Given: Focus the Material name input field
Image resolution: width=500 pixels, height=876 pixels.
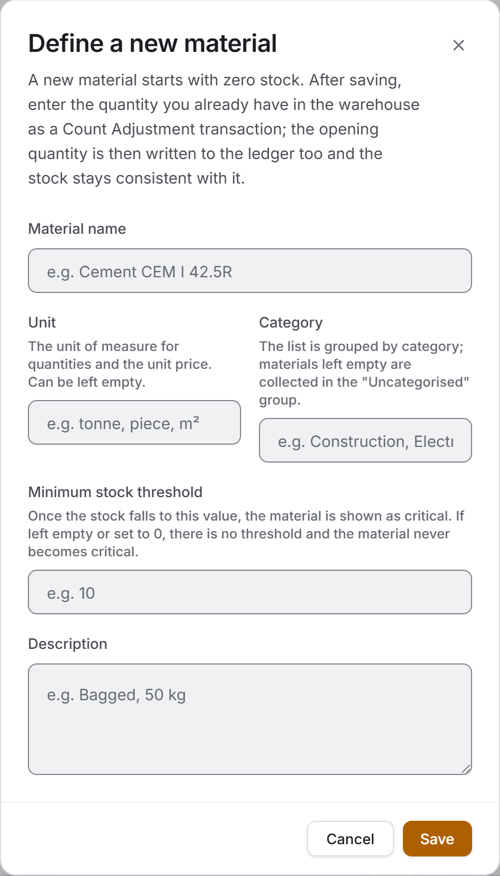Looking at the screenshot, I should 250,271.
